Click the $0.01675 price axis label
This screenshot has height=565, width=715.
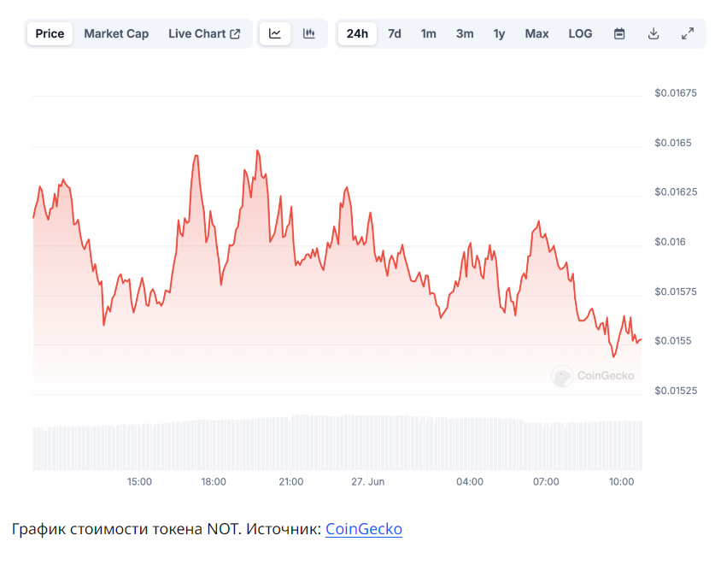tap(676, 93)
